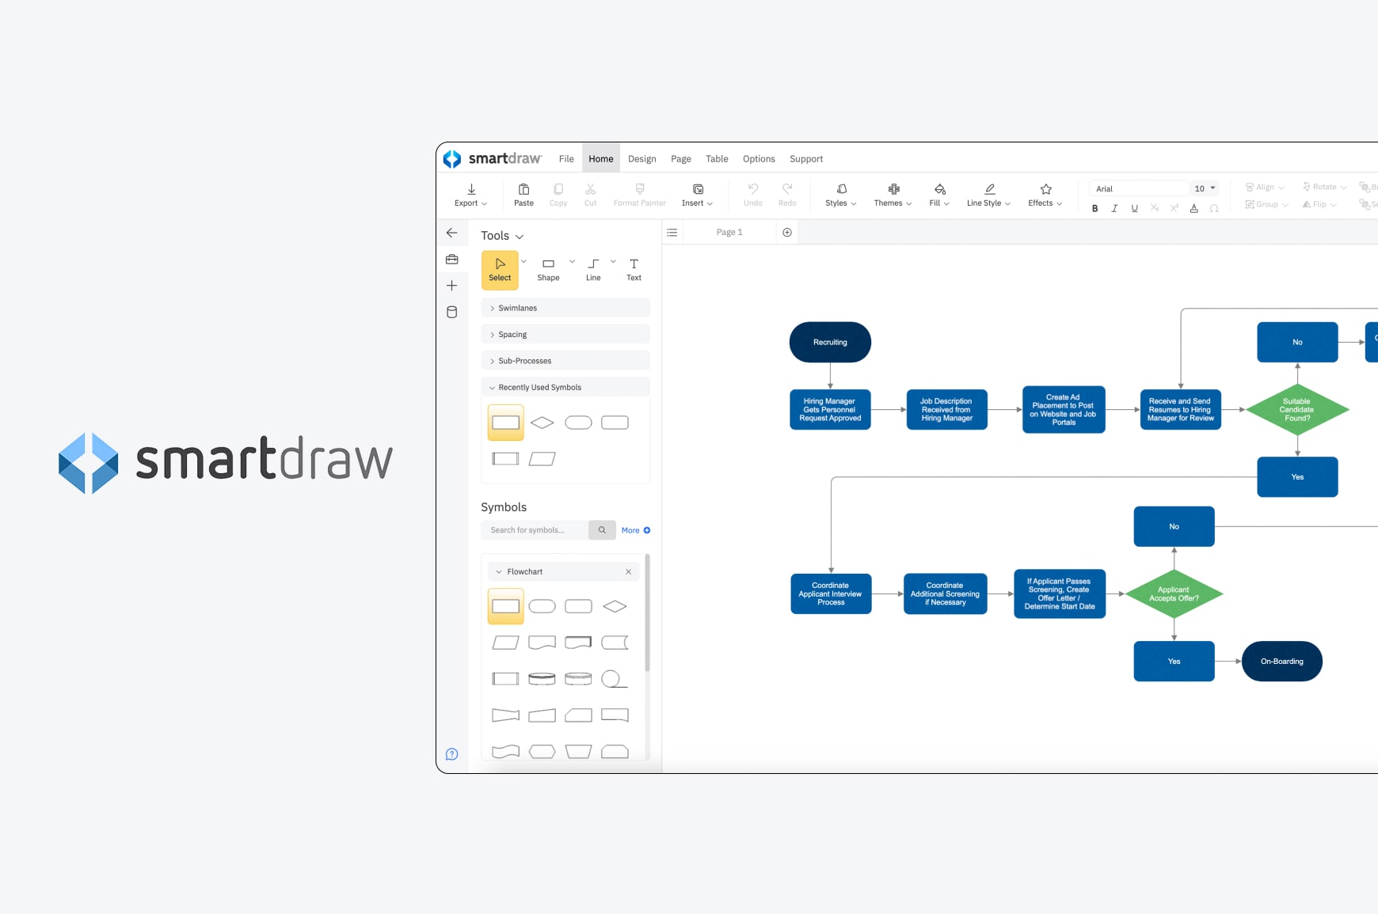
Task: Open the help question mark icon
Action: pos(452,754)
